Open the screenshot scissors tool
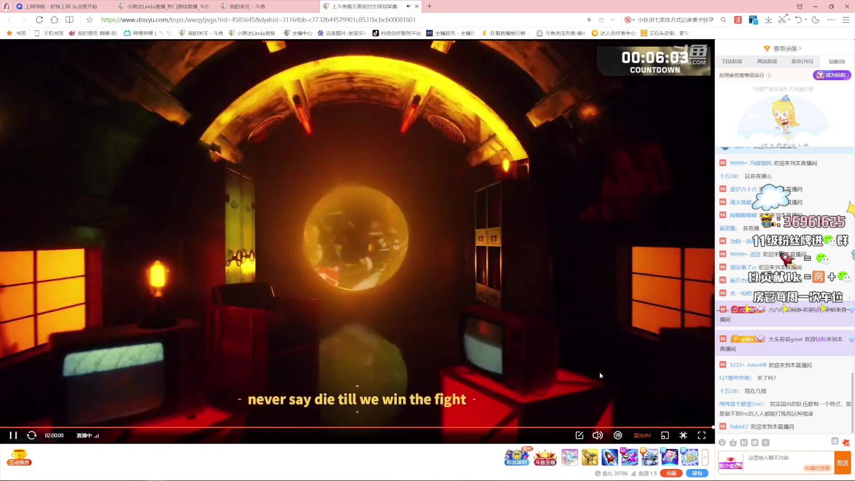The width and height of the screenshot is (855, 481). point(782,20)
